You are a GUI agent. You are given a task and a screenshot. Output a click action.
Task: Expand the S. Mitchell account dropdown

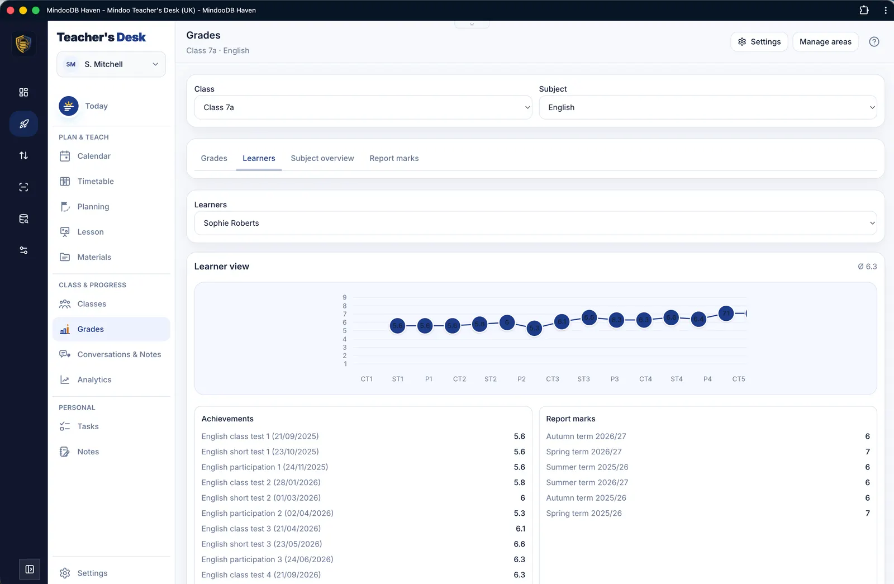click(x=111, y=64)
